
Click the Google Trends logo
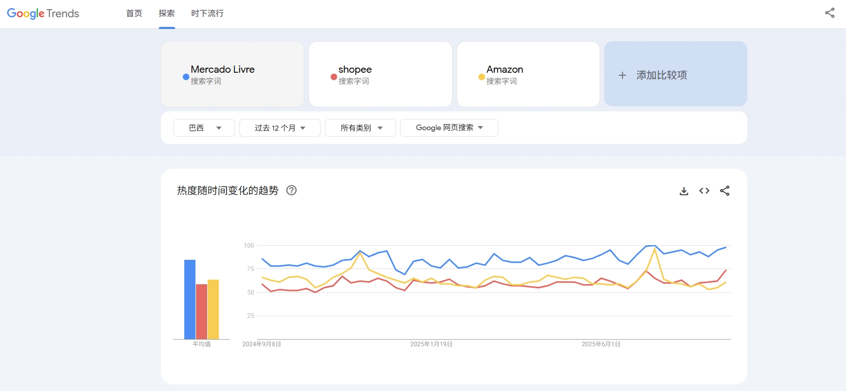tap(43, 13)
